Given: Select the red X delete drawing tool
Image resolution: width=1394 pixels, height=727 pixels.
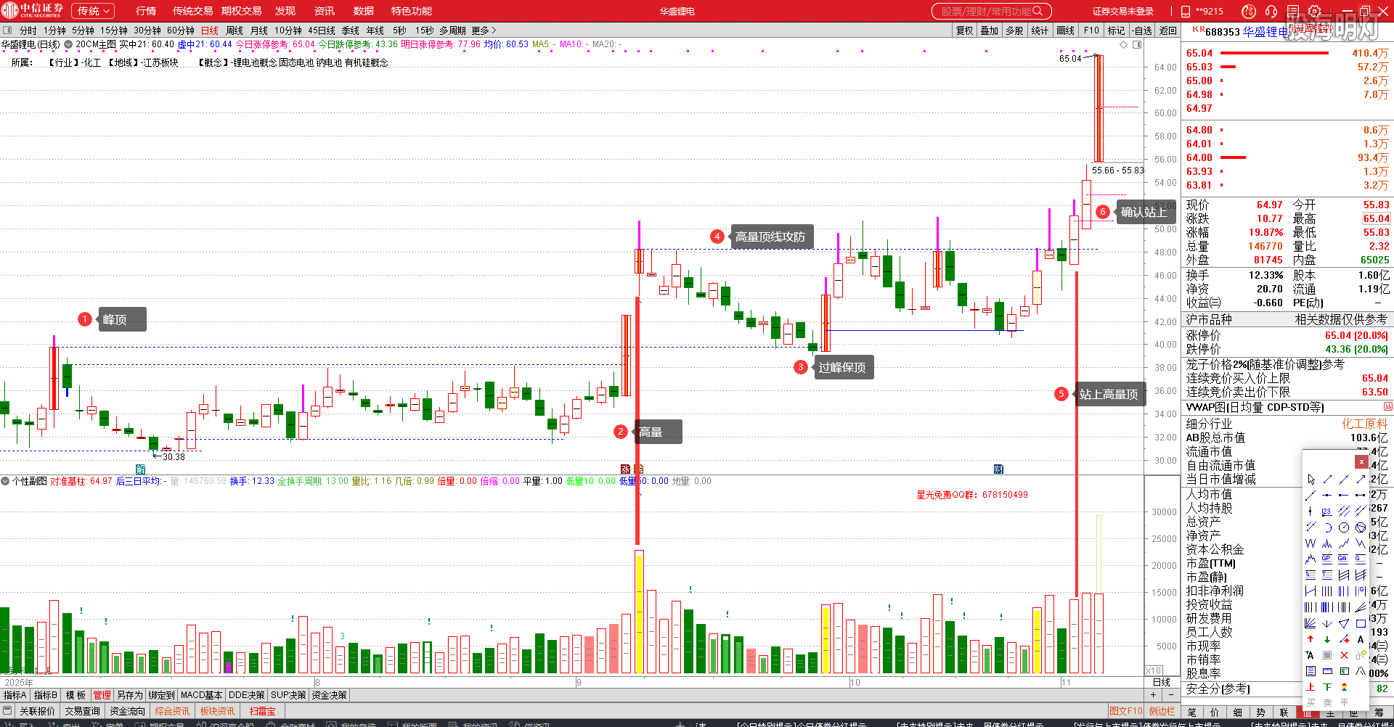Looking at the screenshot, I should (1344, 655).
